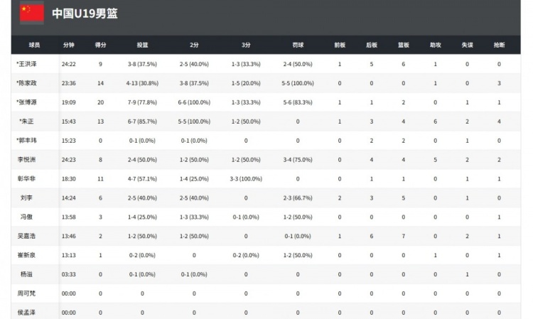
Task: Click two-point cell 1-4 (25.0%)
Action: [194, 179]
